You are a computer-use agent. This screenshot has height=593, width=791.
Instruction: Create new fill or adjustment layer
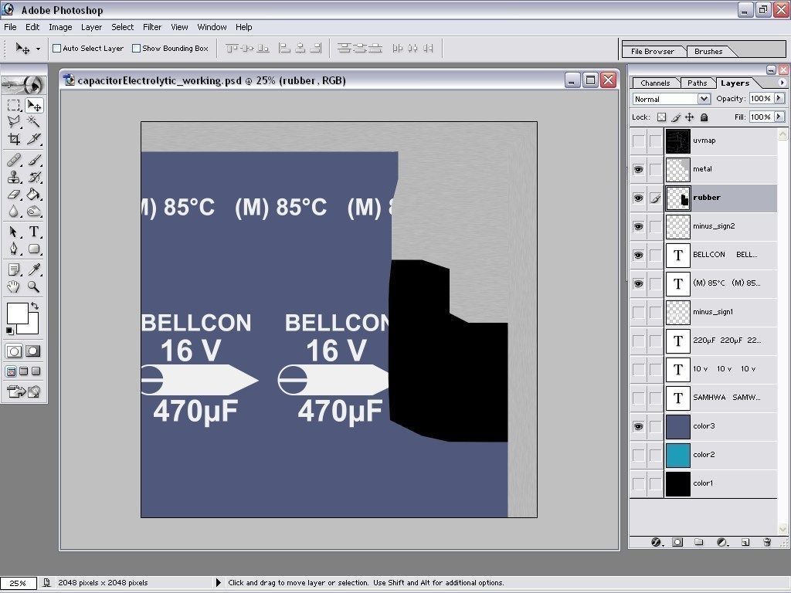[721, 542]
